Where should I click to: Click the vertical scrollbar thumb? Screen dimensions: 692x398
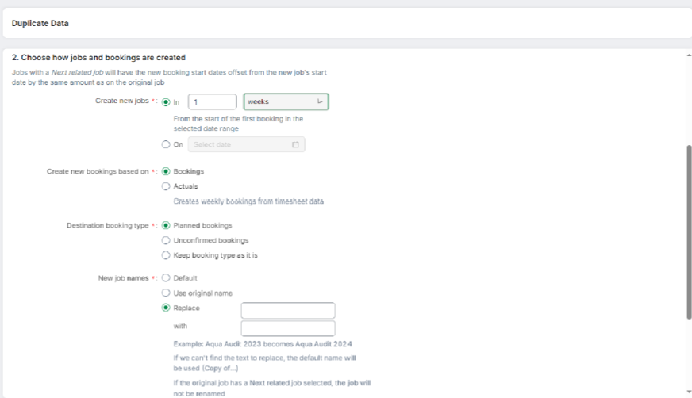(x=687, y=230)
